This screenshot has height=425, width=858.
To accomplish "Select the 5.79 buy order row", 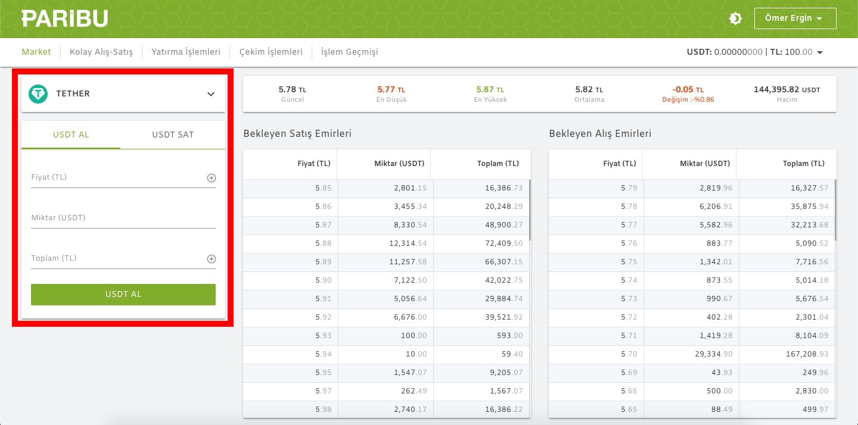I will (691, 188).
